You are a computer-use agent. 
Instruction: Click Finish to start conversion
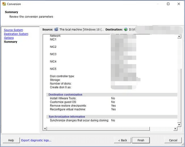click(141, 140)
